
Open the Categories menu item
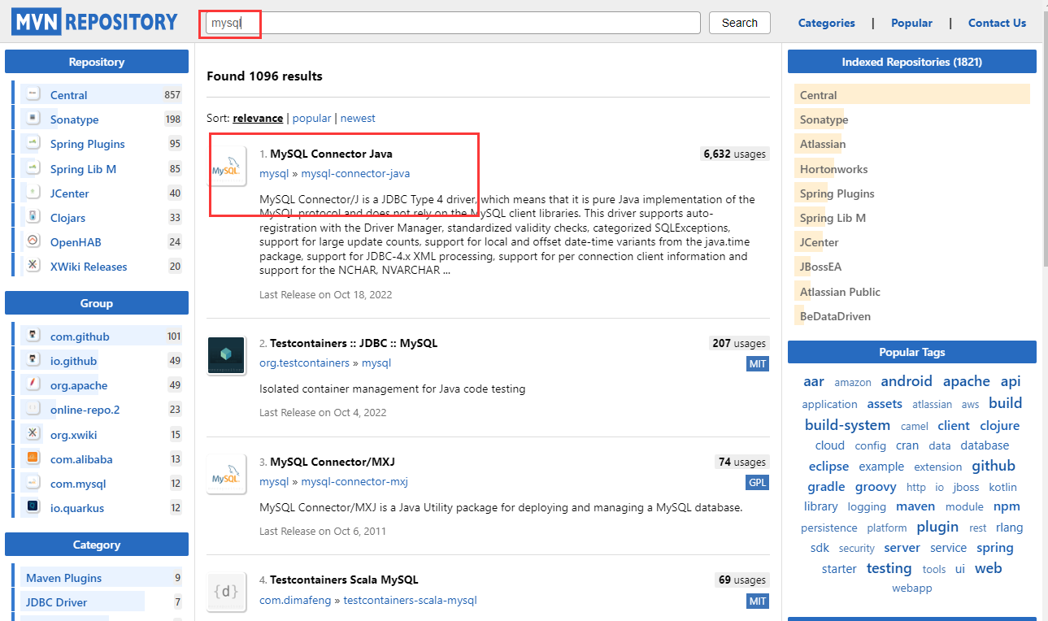[x=826, y=23]
